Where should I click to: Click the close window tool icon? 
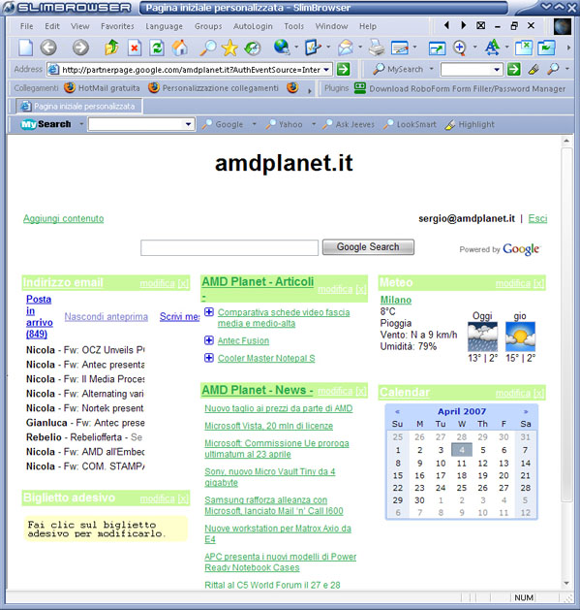[523, 48]
